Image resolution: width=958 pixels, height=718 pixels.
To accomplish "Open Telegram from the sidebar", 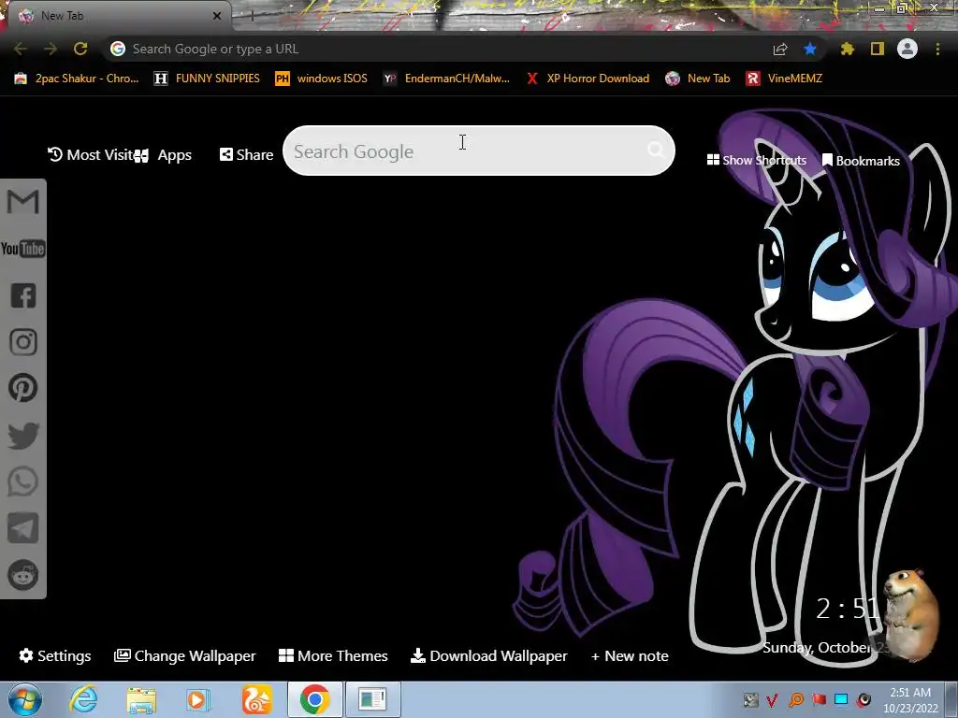I will [x=23, y=528].
